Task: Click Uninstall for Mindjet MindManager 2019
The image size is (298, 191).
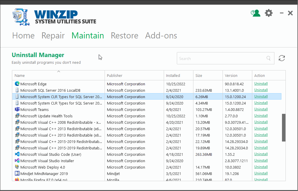Action: tap(261, 173)
